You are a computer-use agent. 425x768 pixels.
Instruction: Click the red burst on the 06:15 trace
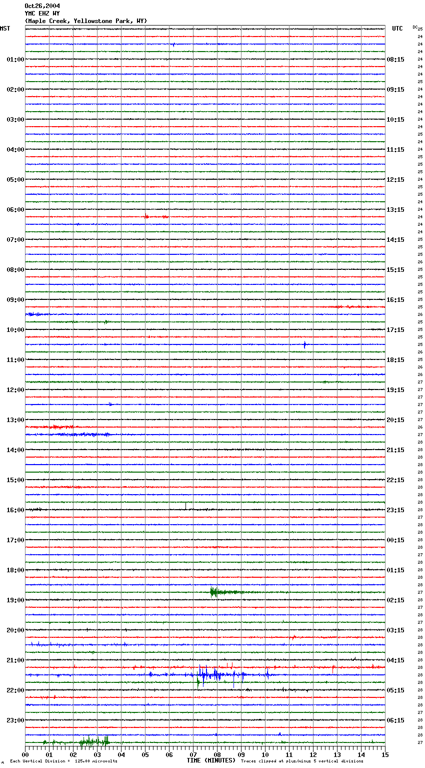156,217
